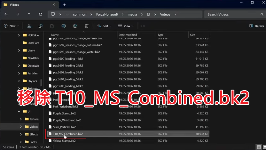Image resolution: width=266 pixels, height=150 pixels.
Task: Select NerdData folder in navigation tree
Action: pyautogui.click(x=31, y=58)
